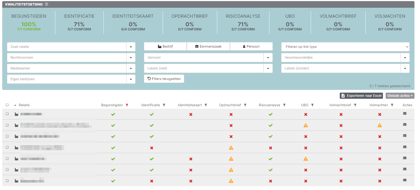Screen dimensions: 420x190
Task: Select the Eenmanszaak filter tab
Action: click(208, 46)
